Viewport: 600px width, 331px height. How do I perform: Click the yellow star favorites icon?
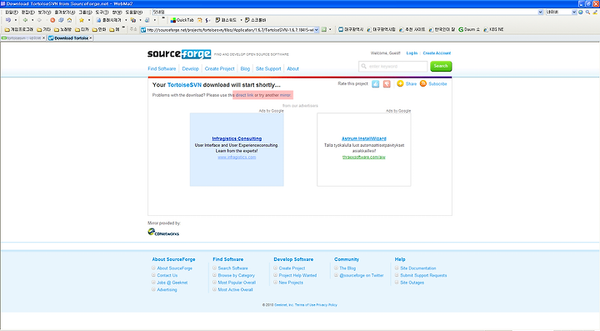[x=82, y=20]
